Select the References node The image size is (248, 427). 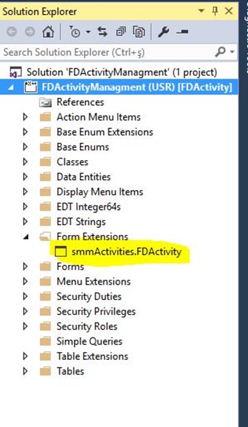pyautogui.click(x=80, y=102)
